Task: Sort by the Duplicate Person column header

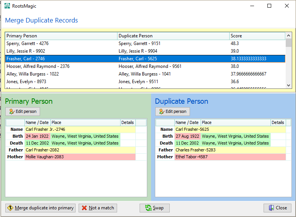Action: click(x=173, y=36)
